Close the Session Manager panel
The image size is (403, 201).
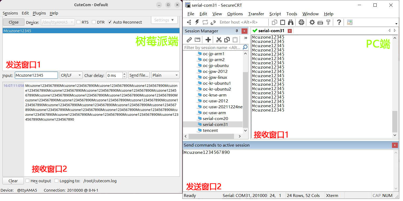[244, 31]
